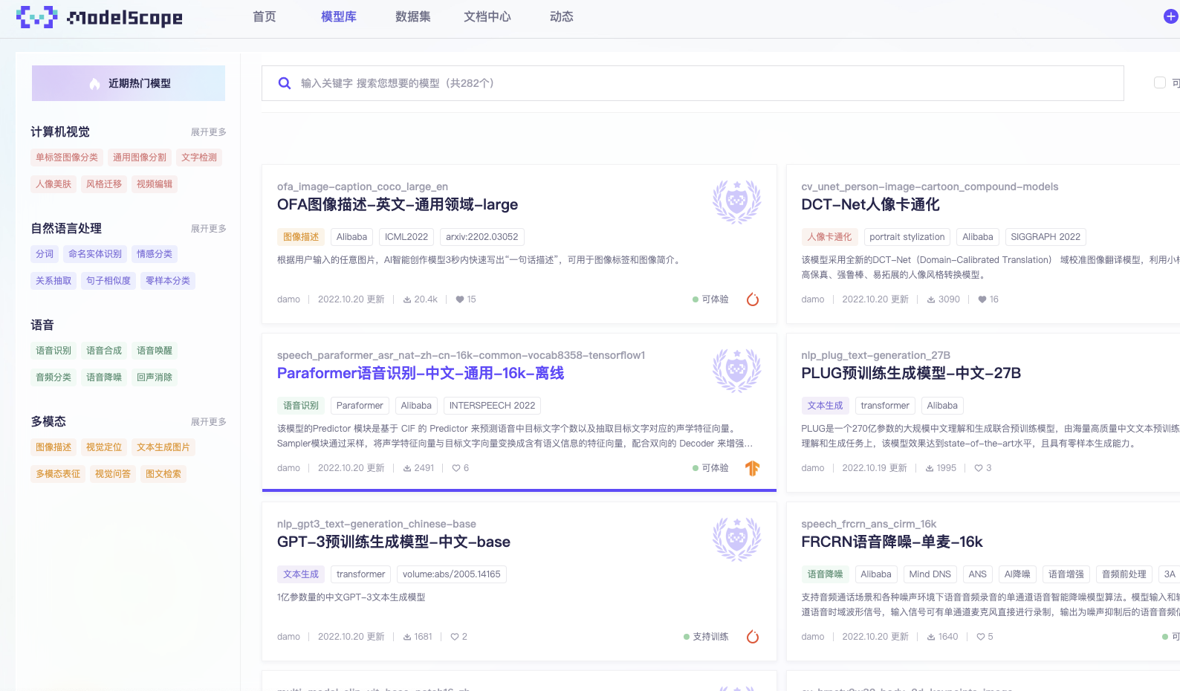Open the 首页 nav tab
Image resolution: width=1180 pixels, height=691 pixels.
265,16
